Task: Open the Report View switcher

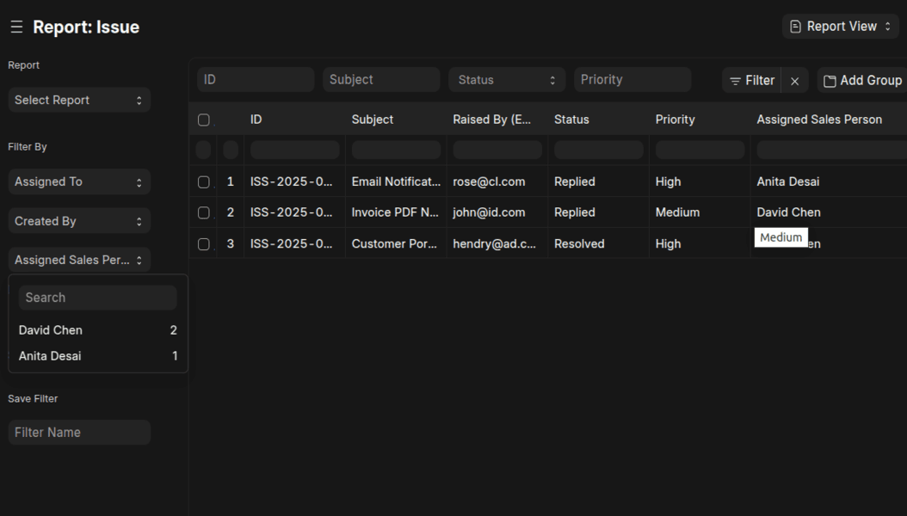Action: click(841, 27)
